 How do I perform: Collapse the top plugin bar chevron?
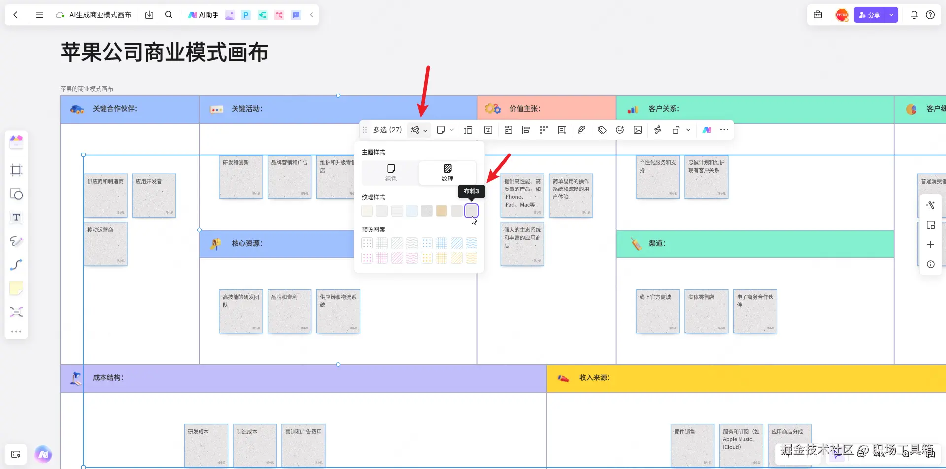point(311,15)
